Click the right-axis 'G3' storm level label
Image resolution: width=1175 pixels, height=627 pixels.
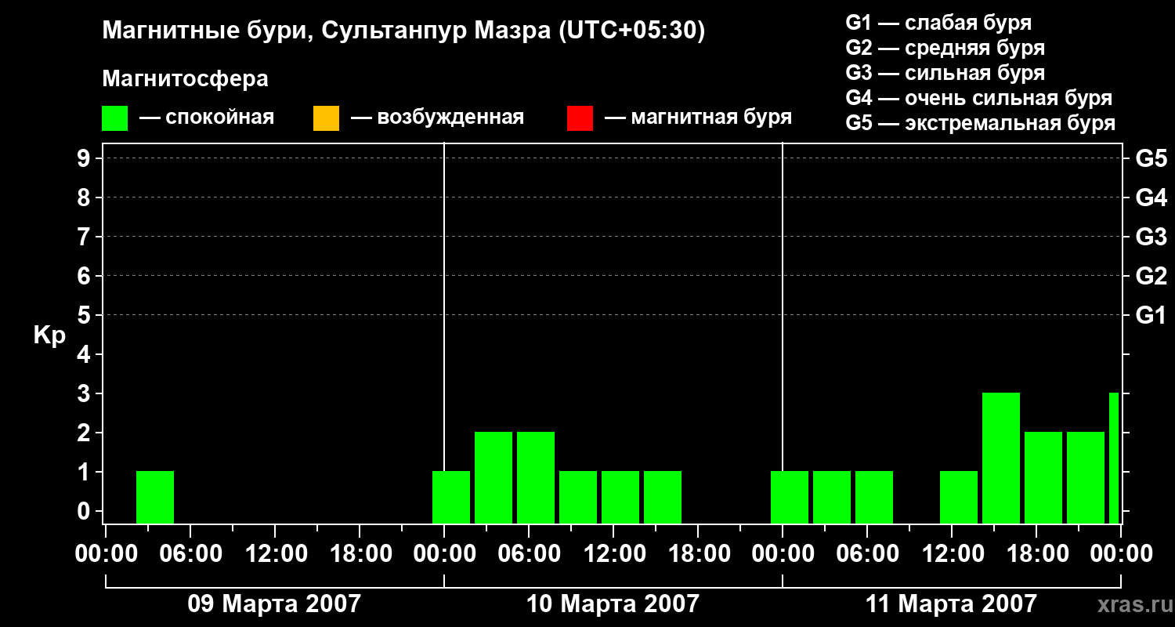click(x=1151, y=237)
